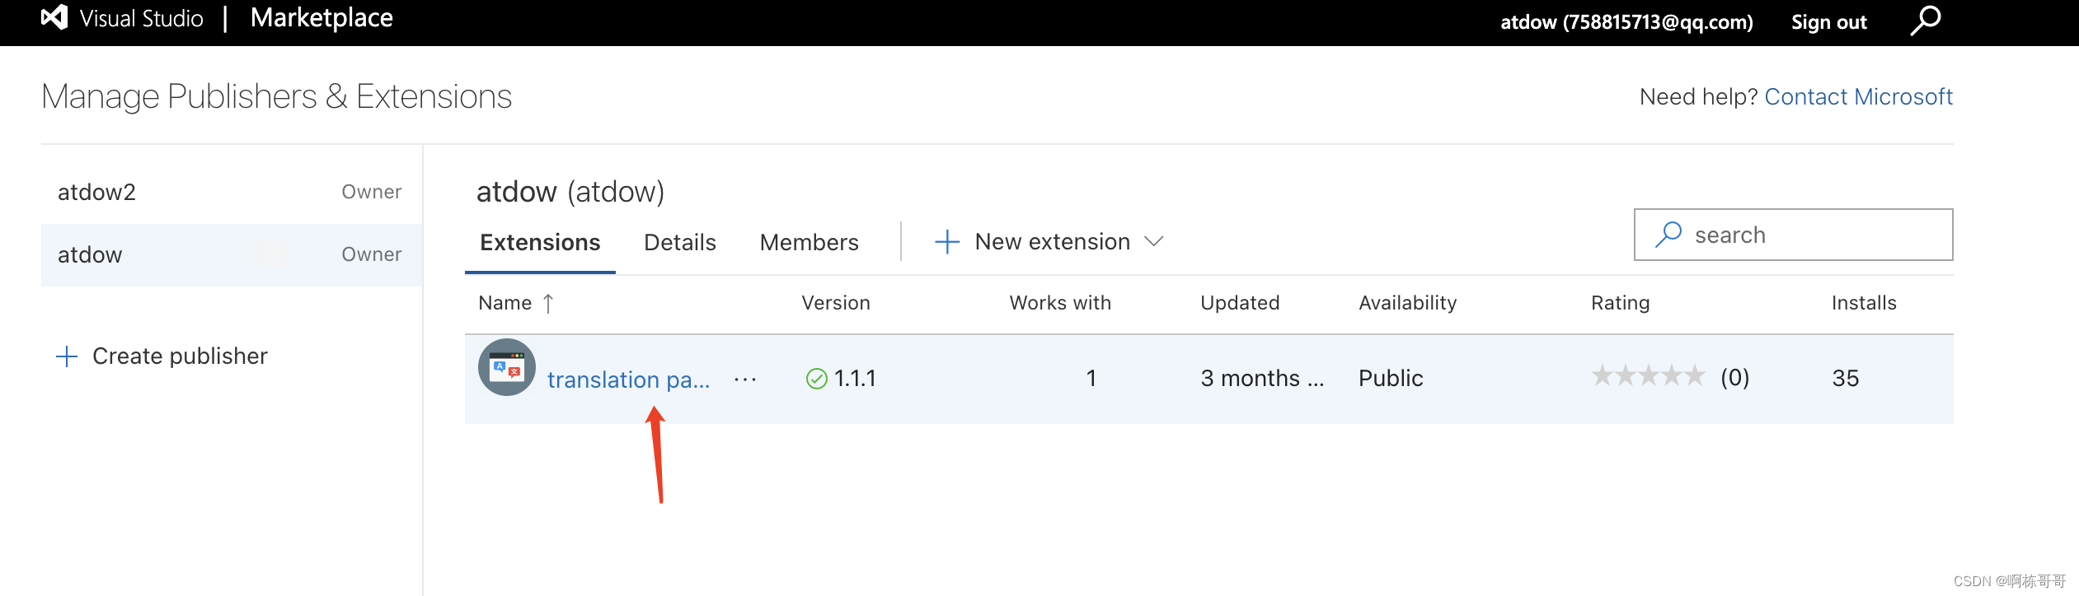Click the Public availability cell
Image resolution: width=2079 pixels, height=596 pixels.
pos(1391,379)
